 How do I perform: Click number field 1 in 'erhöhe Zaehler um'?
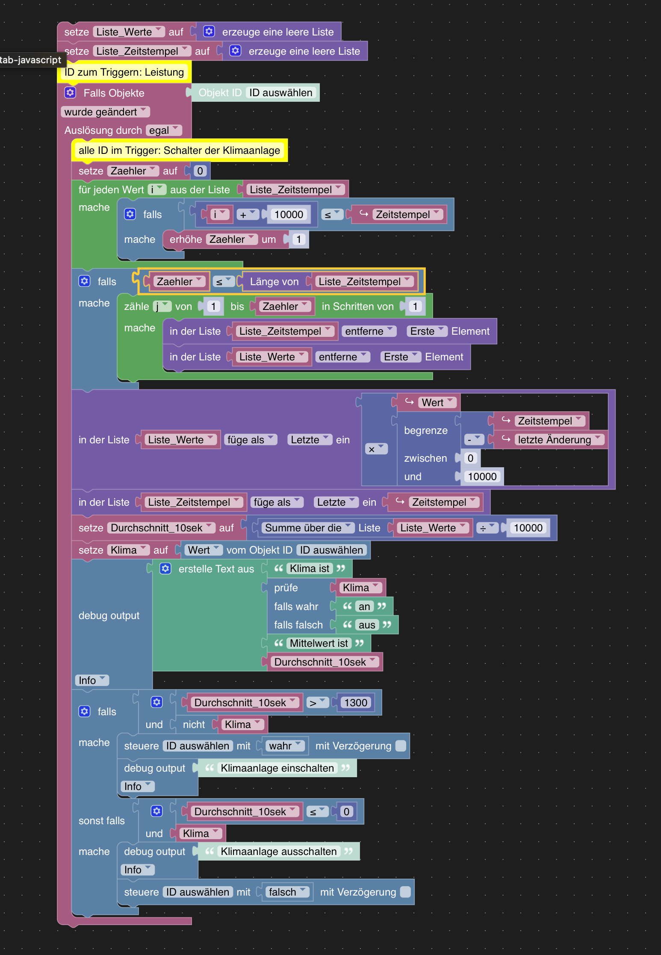coord(299,239)
